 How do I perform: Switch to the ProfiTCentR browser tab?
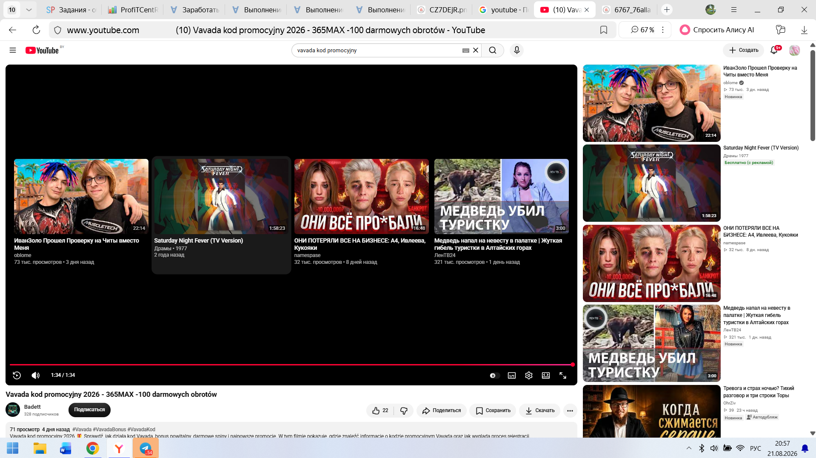pyautogui.click(x=133, y=9)
